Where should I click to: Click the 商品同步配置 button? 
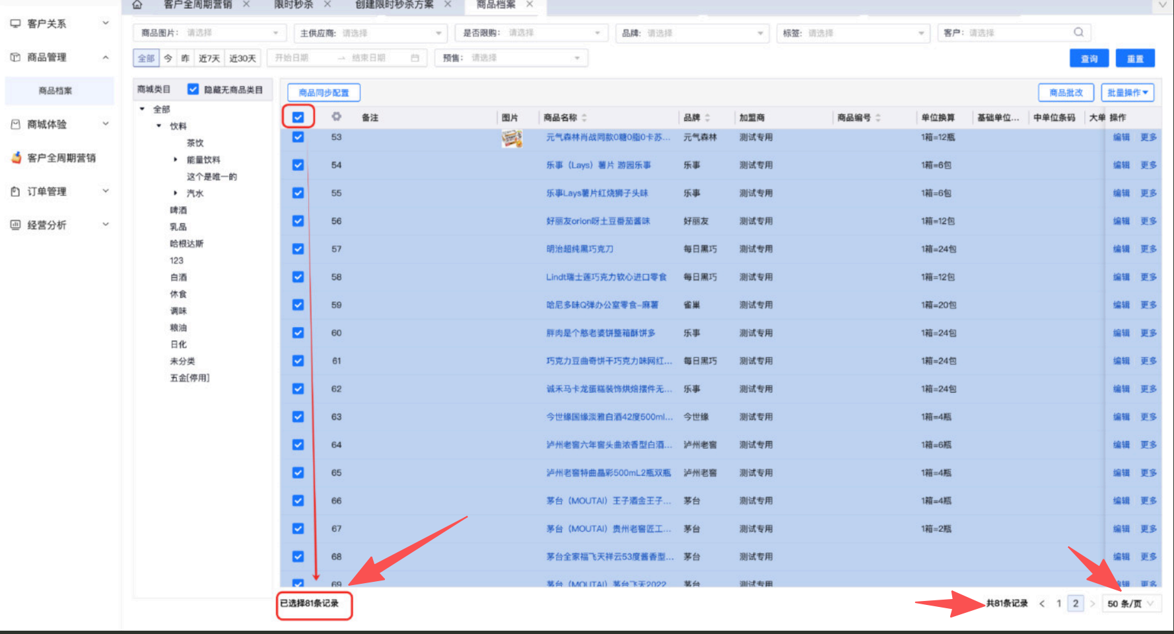(x=324, y=92)
